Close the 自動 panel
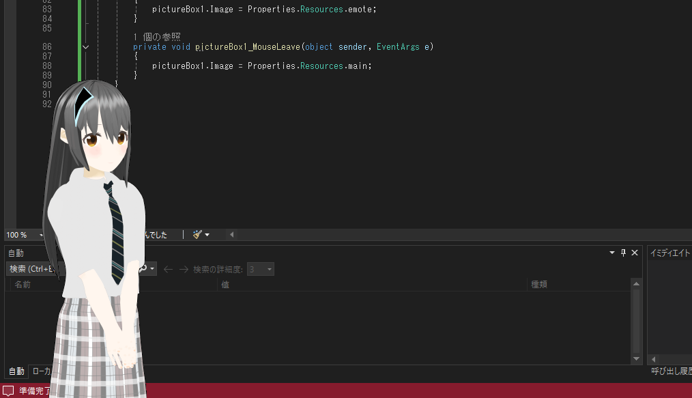 tap(635, 253)
